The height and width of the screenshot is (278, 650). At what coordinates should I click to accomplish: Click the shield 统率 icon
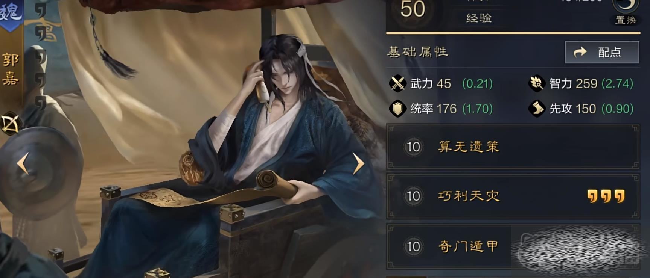pos(397,109)
